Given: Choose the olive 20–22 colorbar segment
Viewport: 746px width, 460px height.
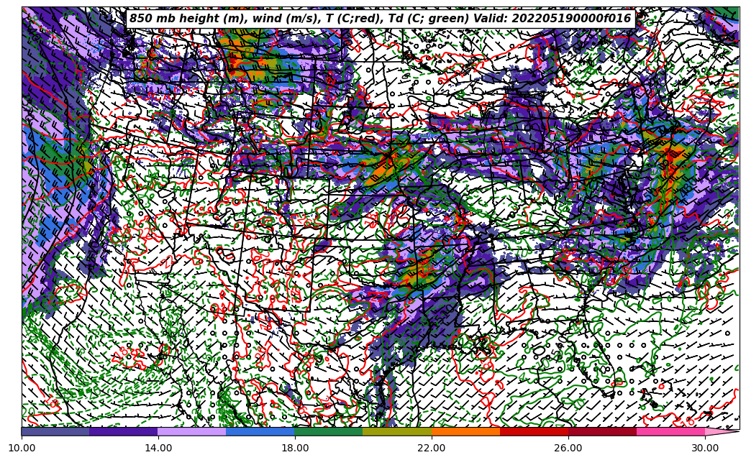Looking at the screenshot, I should pos(397,431).
